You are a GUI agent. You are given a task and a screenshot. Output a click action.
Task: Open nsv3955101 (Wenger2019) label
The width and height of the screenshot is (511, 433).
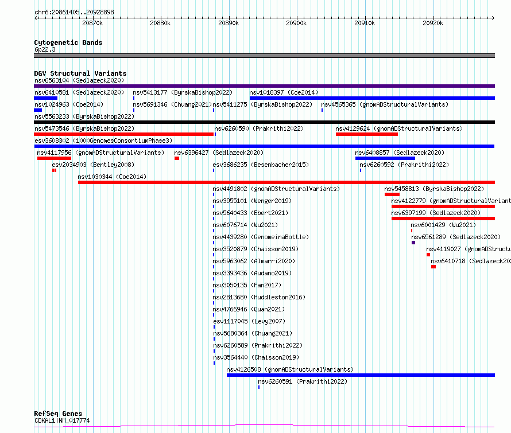(x=252, y=201)
